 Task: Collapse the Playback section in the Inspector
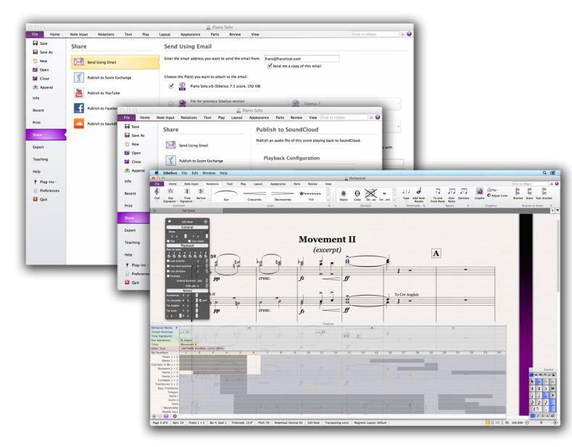(x=187, y=246)
